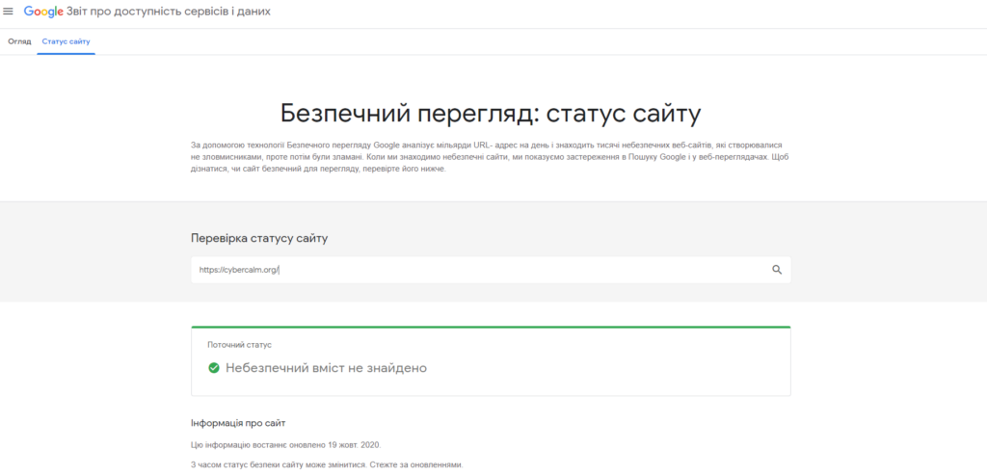Click the description paragraph starting За допомогою технології
This screenshot has width=987, height=476.
(x=491, y=157)
